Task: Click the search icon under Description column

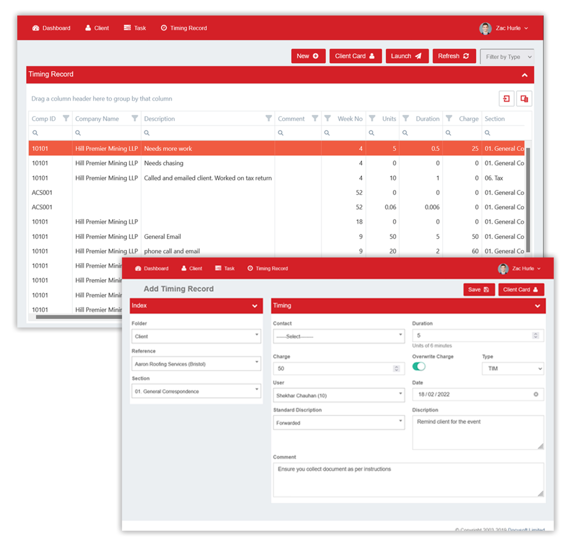Action: (x=147, y=133)
